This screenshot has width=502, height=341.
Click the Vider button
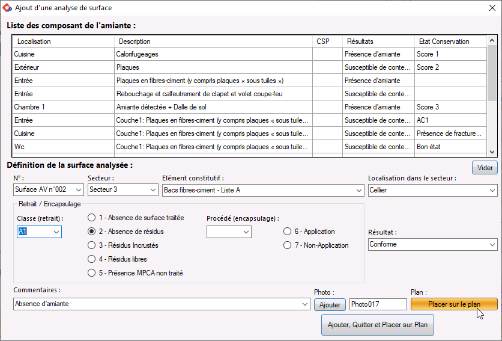coord(485,167)
